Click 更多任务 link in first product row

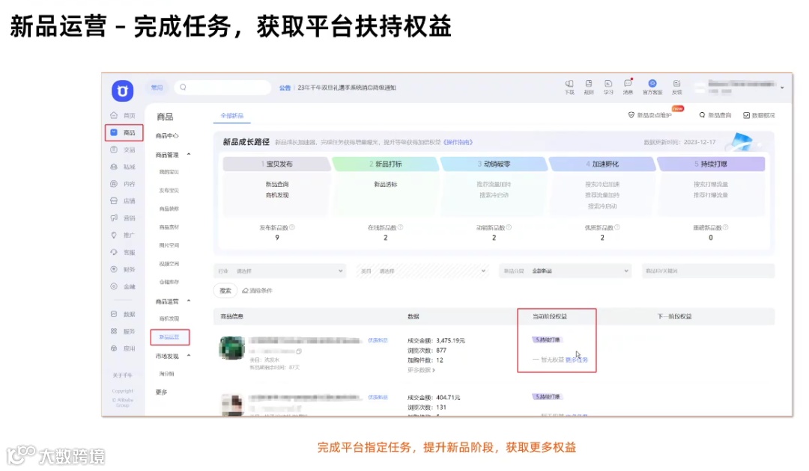click(576, 360)
